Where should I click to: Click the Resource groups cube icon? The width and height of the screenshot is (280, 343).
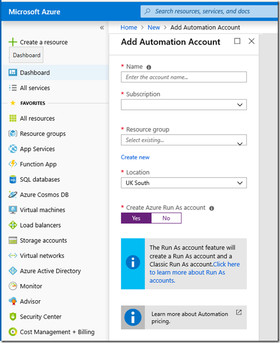[13, 134]
